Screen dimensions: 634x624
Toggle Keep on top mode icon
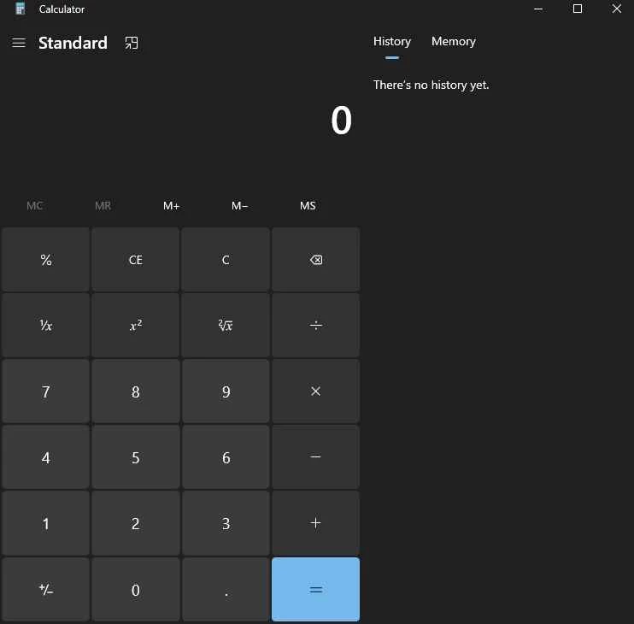pyautogui.click(x=132, y=43)
